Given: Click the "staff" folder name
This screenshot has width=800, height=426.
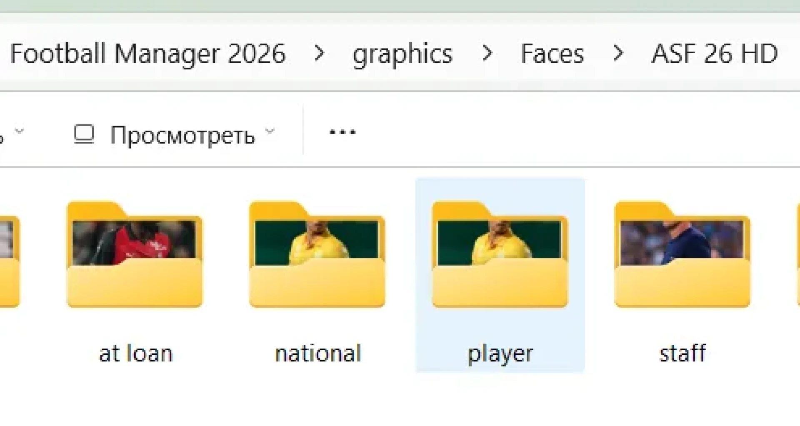Looking at the screenshot, I should (683, 353).
